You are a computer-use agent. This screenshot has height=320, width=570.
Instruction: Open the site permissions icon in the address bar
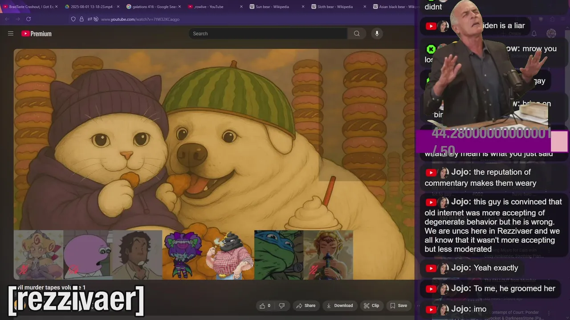[x=90, y=19]
